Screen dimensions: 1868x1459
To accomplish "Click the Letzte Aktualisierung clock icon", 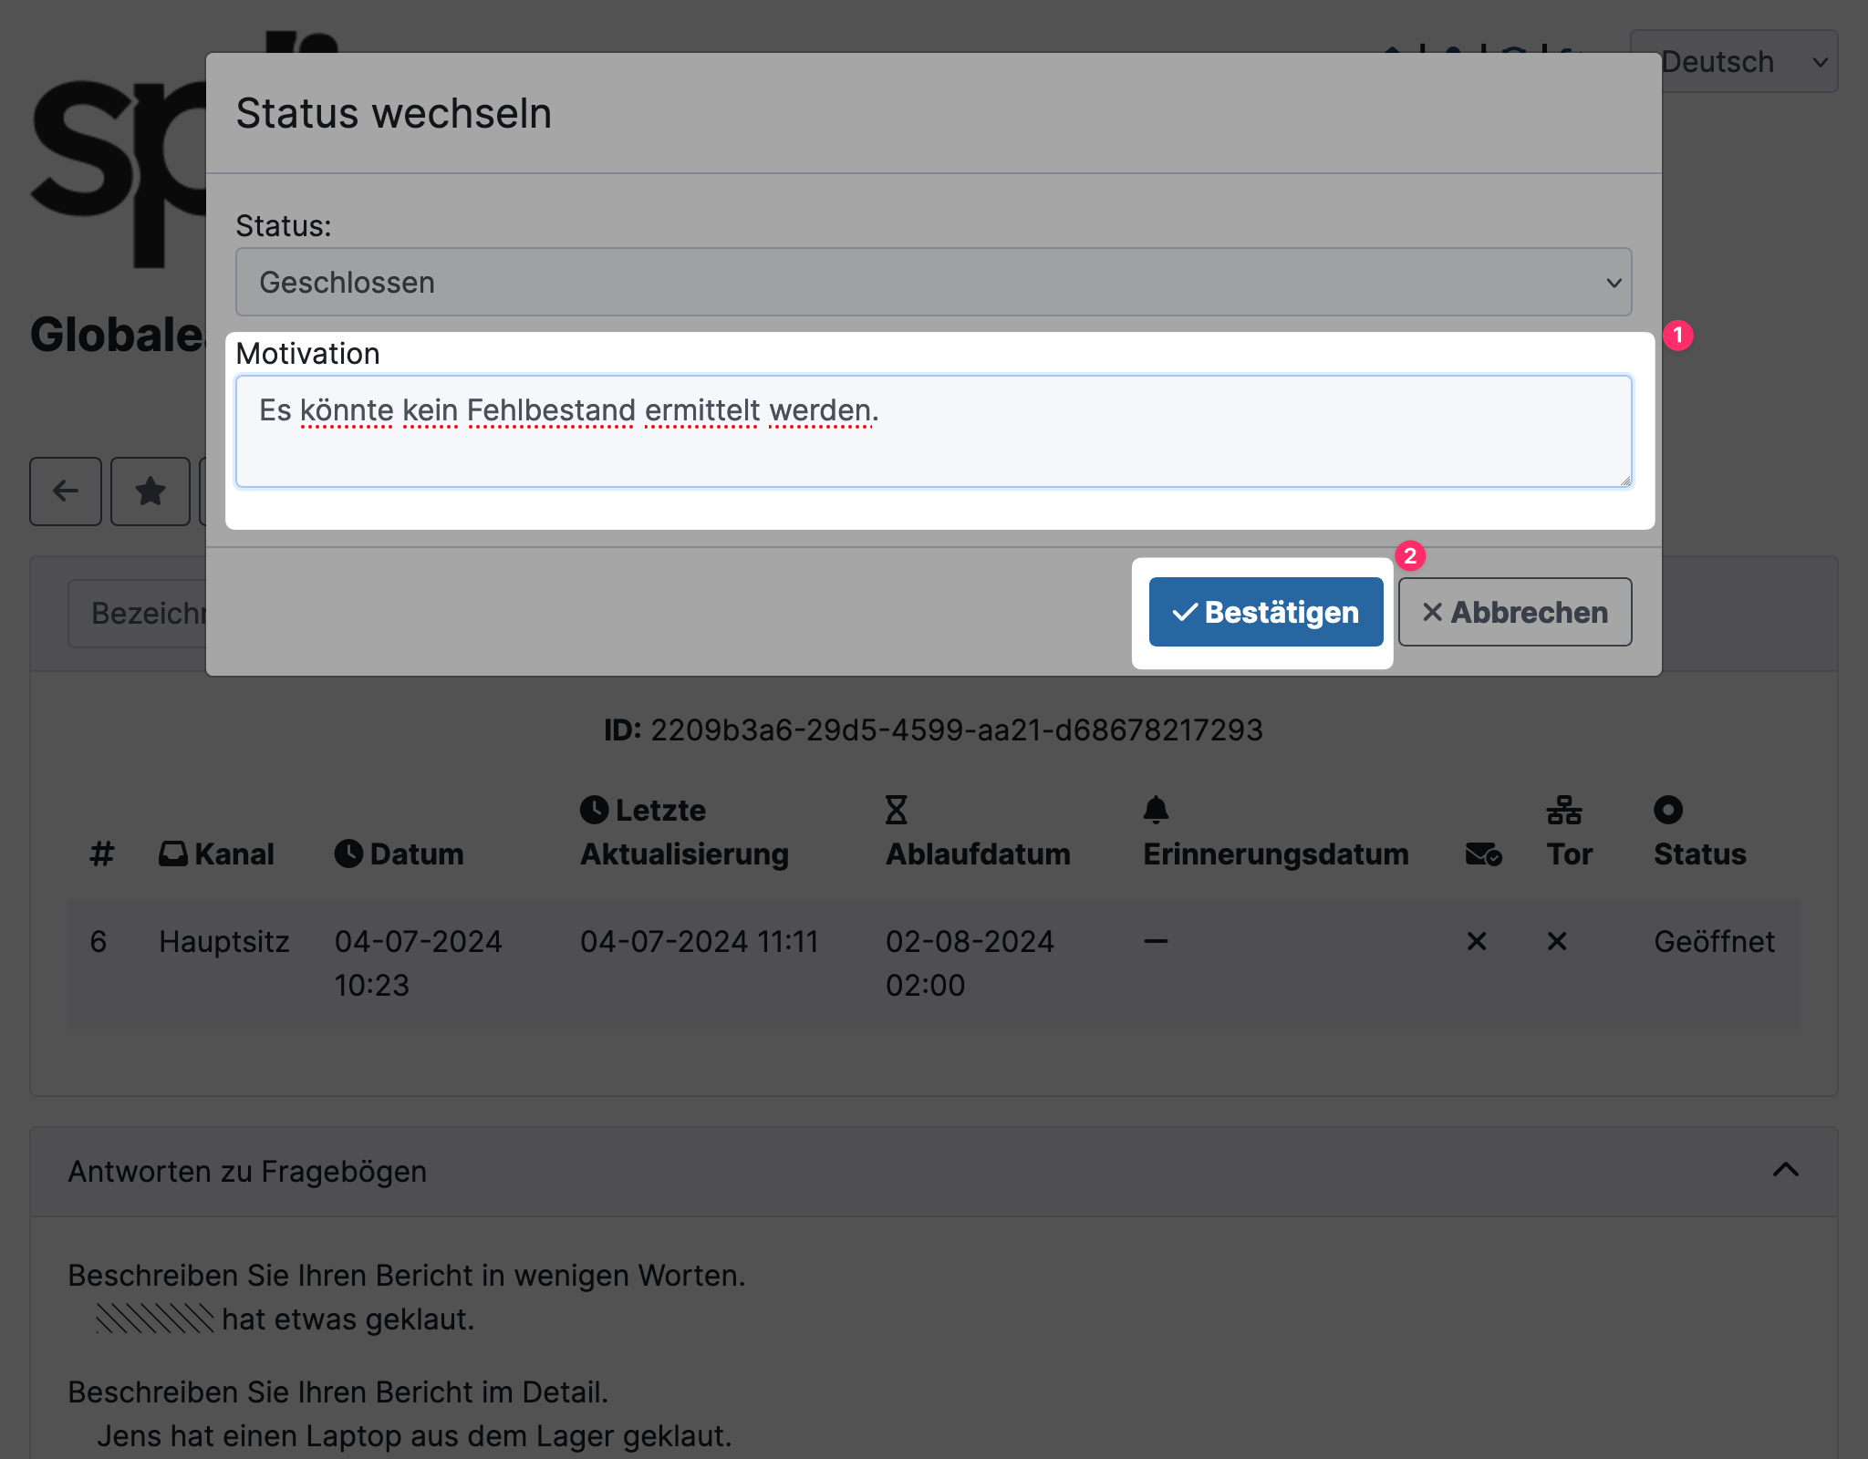I will [x=595, y=810].
